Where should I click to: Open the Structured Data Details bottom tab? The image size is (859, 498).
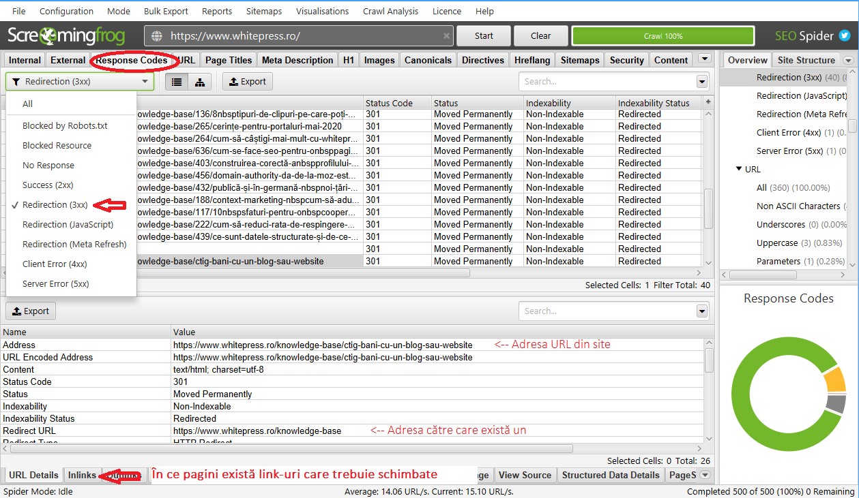(611, 475)
